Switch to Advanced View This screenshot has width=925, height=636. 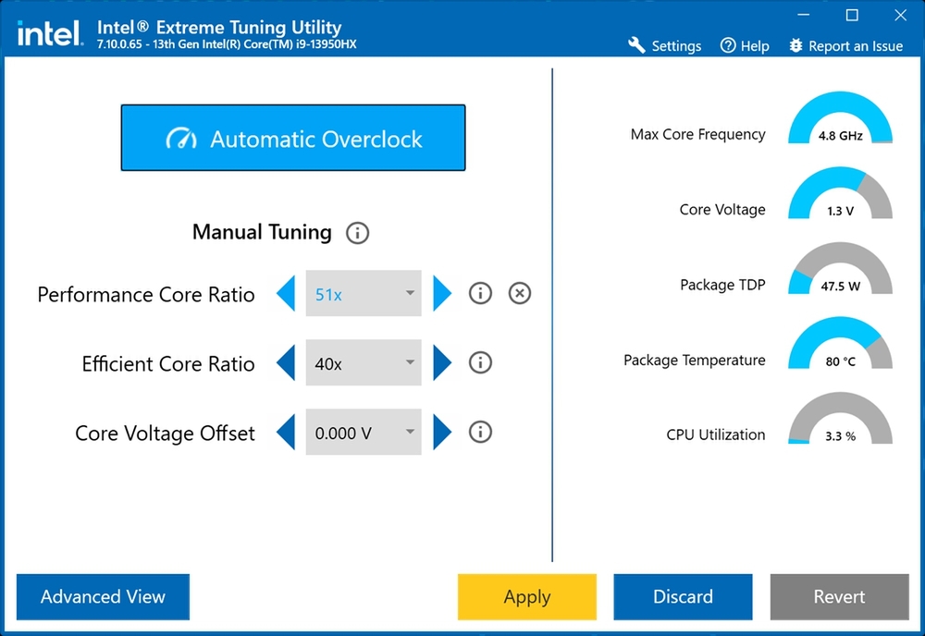[x=103, y=597]
